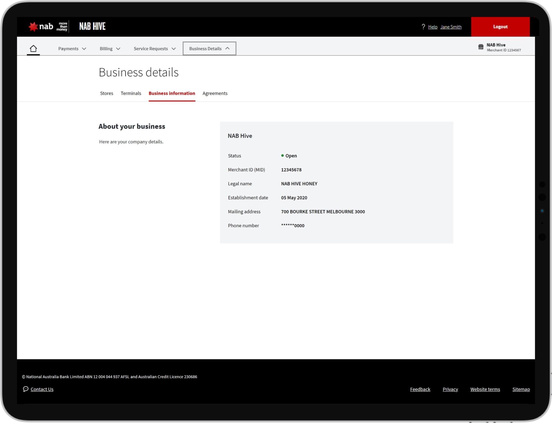Open the Privacy footer link
The width and height of the screenshot is (552, 423).
(450, 389)
